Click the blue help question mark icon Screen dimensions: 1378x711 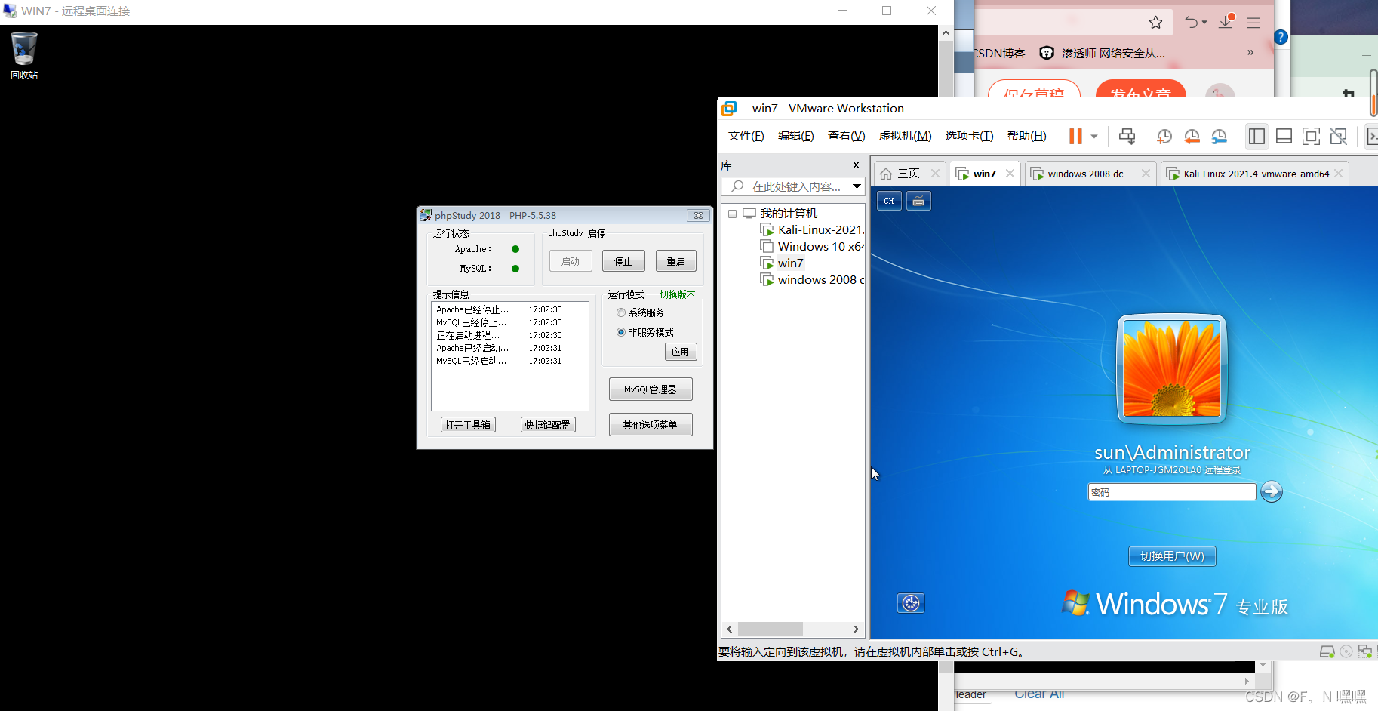[x=1281, y=37]
